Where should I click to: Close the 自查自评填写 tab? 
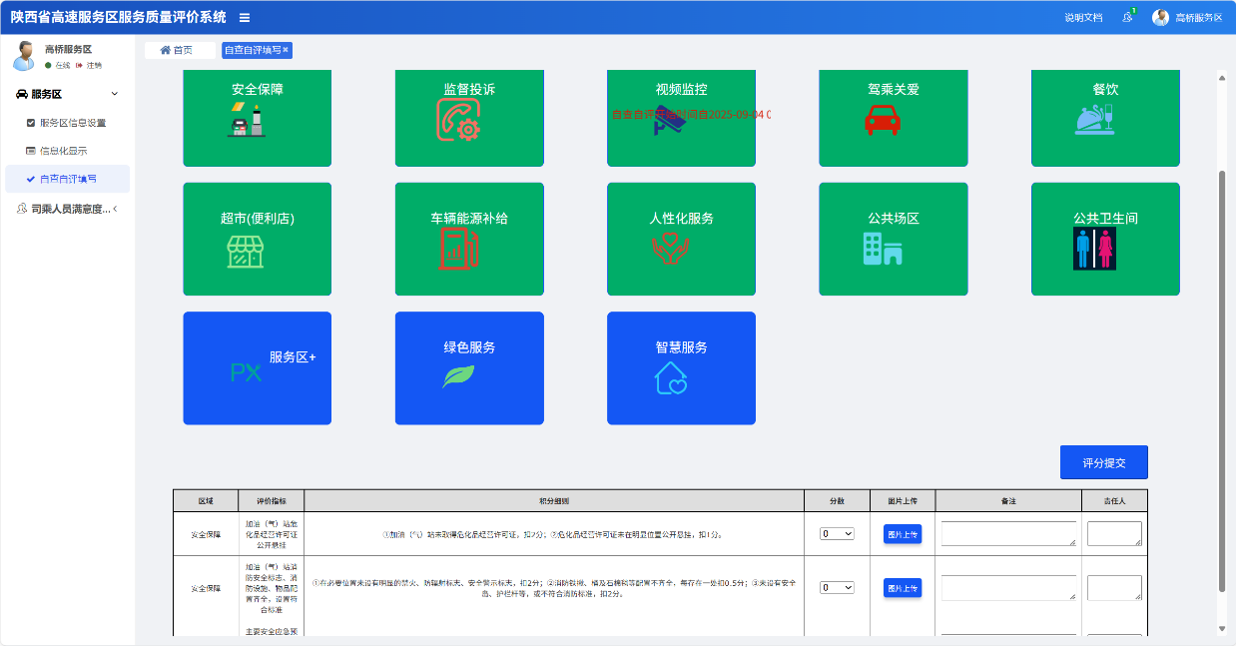coord(286,50)
